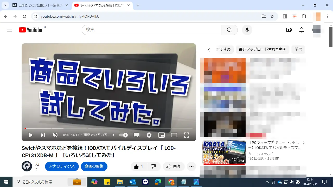333x187 pixels.
Task: Start voice search with microphone
Action: 247,30
